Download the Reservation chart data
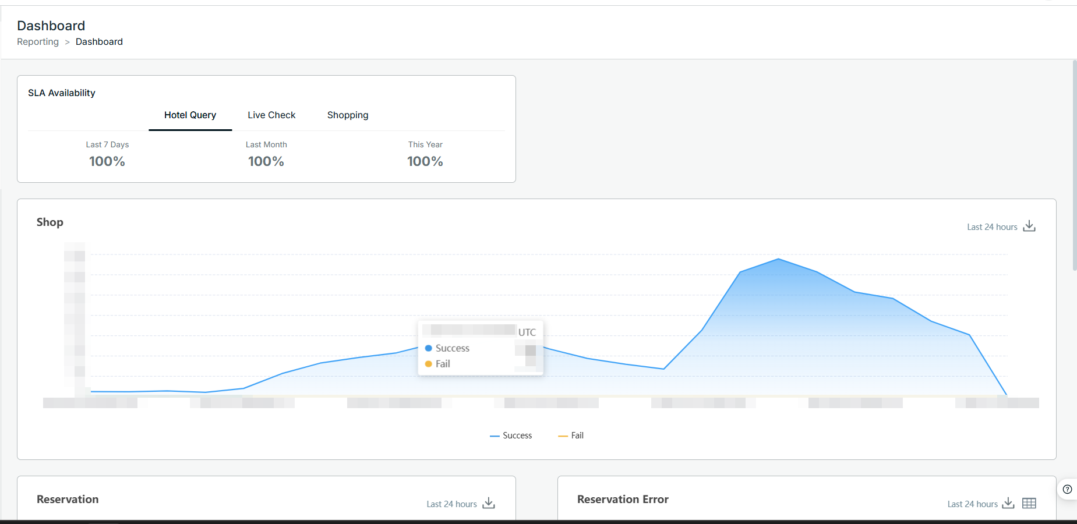Screen dimensions: 1077x524 tap(489, 503)
